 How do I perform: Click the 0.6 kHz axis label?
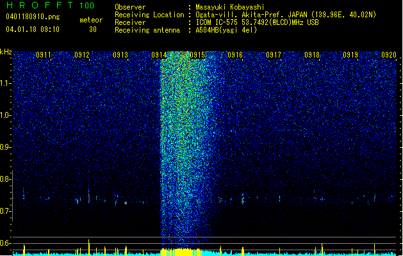click(6, 243)
